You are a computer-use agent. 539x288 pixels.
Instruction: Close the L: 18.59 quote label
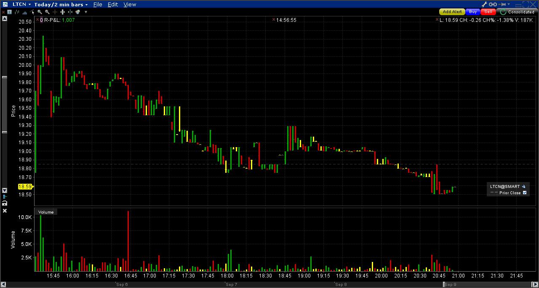pos(437,20)
